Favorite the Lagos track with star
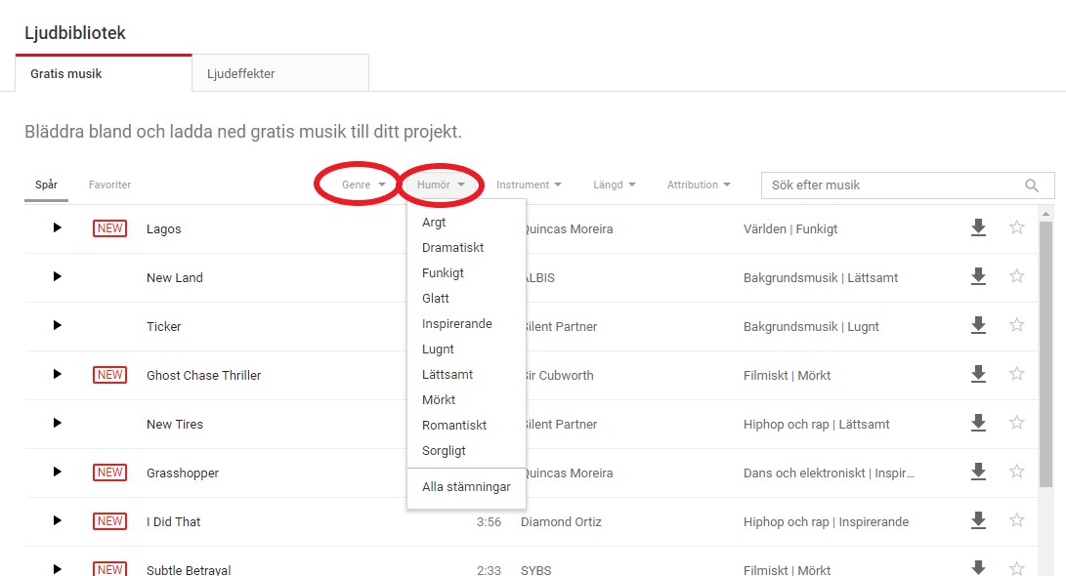The image size is (1066, 576). coord(1016,227)
